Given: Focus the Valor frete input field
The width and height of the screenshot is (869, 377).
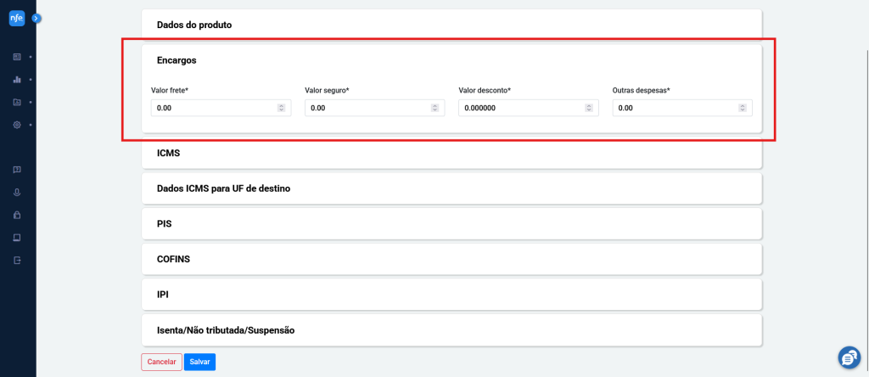Looking at the screenshot, I should click(221, 108).
